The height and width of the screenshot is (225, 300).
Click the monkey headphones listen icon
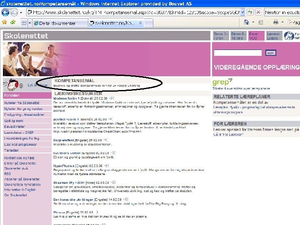(x=13, y=85)
